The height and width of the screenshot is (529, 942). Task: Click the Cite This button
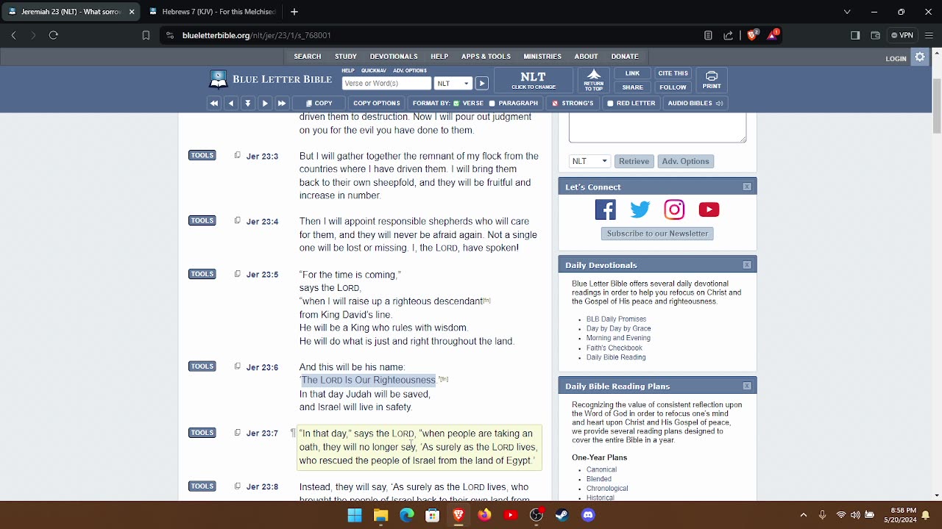click(673, 73)
